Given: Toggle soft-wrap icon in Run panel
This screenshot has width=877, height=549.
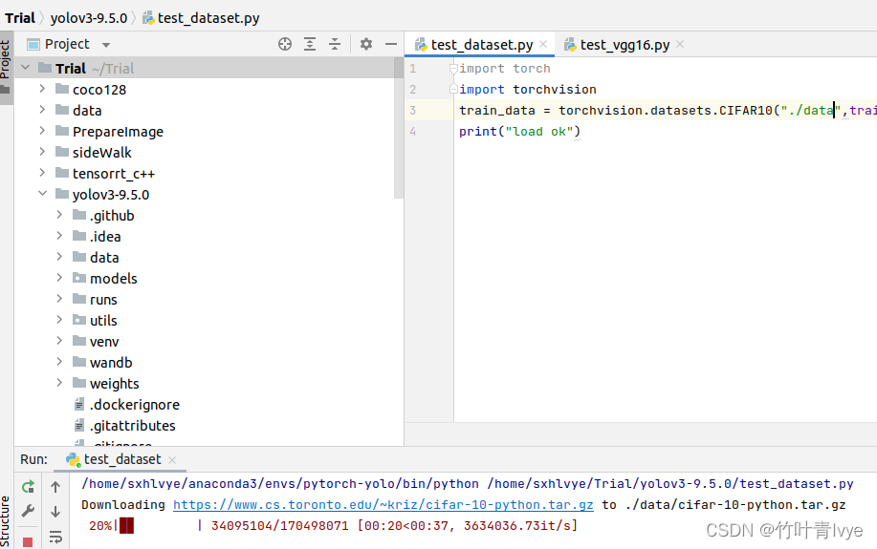Looking at the screenshot, I should [55, 538].
